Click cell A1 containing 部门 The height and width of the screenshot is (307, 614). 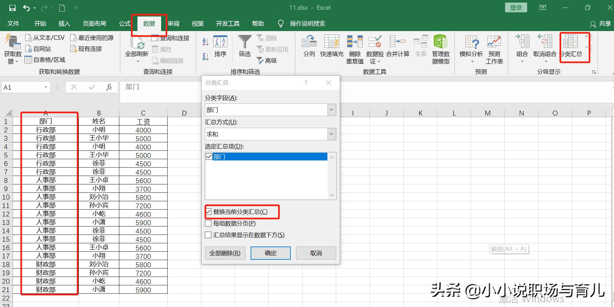click(x=45, y=121)
